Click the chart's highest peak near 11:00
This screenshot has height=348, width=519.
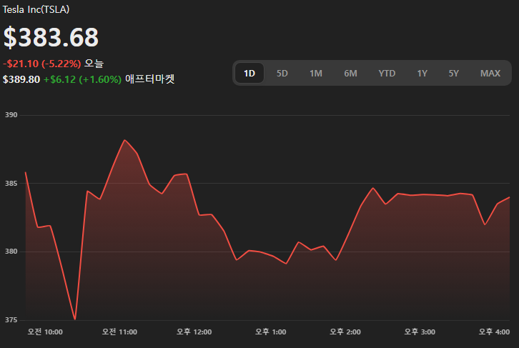point(125,140)
